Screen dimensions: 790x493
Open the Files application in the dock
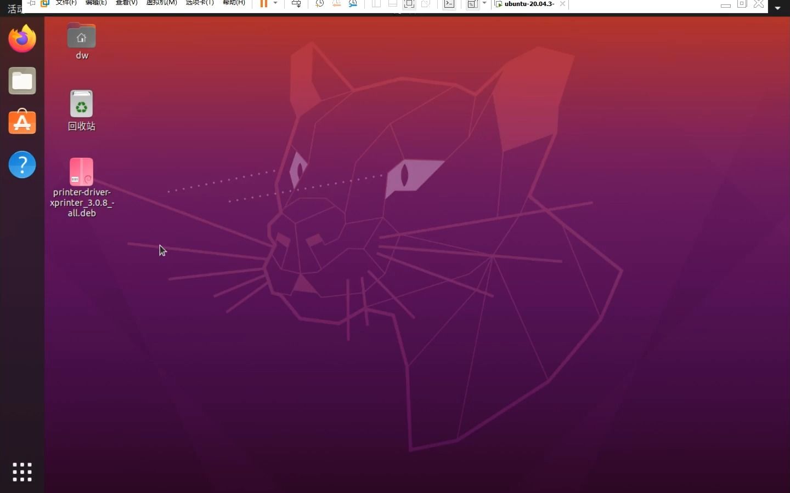point(22,81)
